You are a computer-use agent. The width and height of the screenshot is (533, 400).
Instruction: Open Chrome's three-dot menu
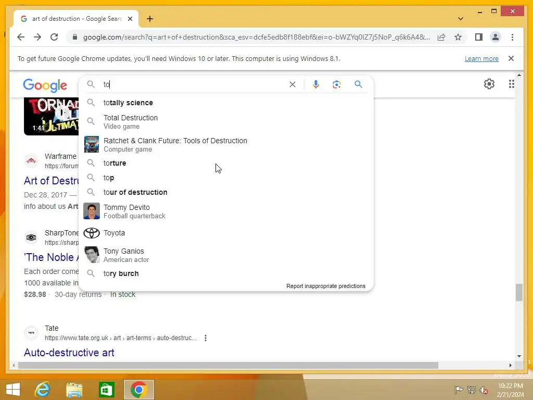click(512, 37)
